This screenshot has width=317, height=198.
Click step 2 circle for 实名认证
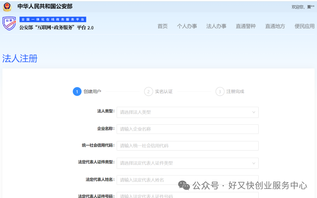(149, 92)
